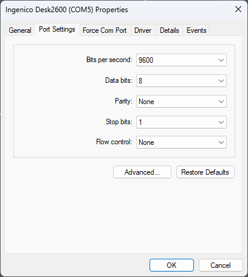The image size is (248, 277).
Task: Expand the Flow control dropdown arrow
Action: click(221, 142)
